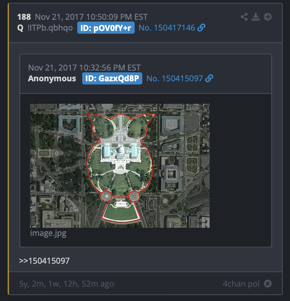Remove the 4chan pol source filter
The height and width of the screenshot is (301, 290).
click(268, 283)
